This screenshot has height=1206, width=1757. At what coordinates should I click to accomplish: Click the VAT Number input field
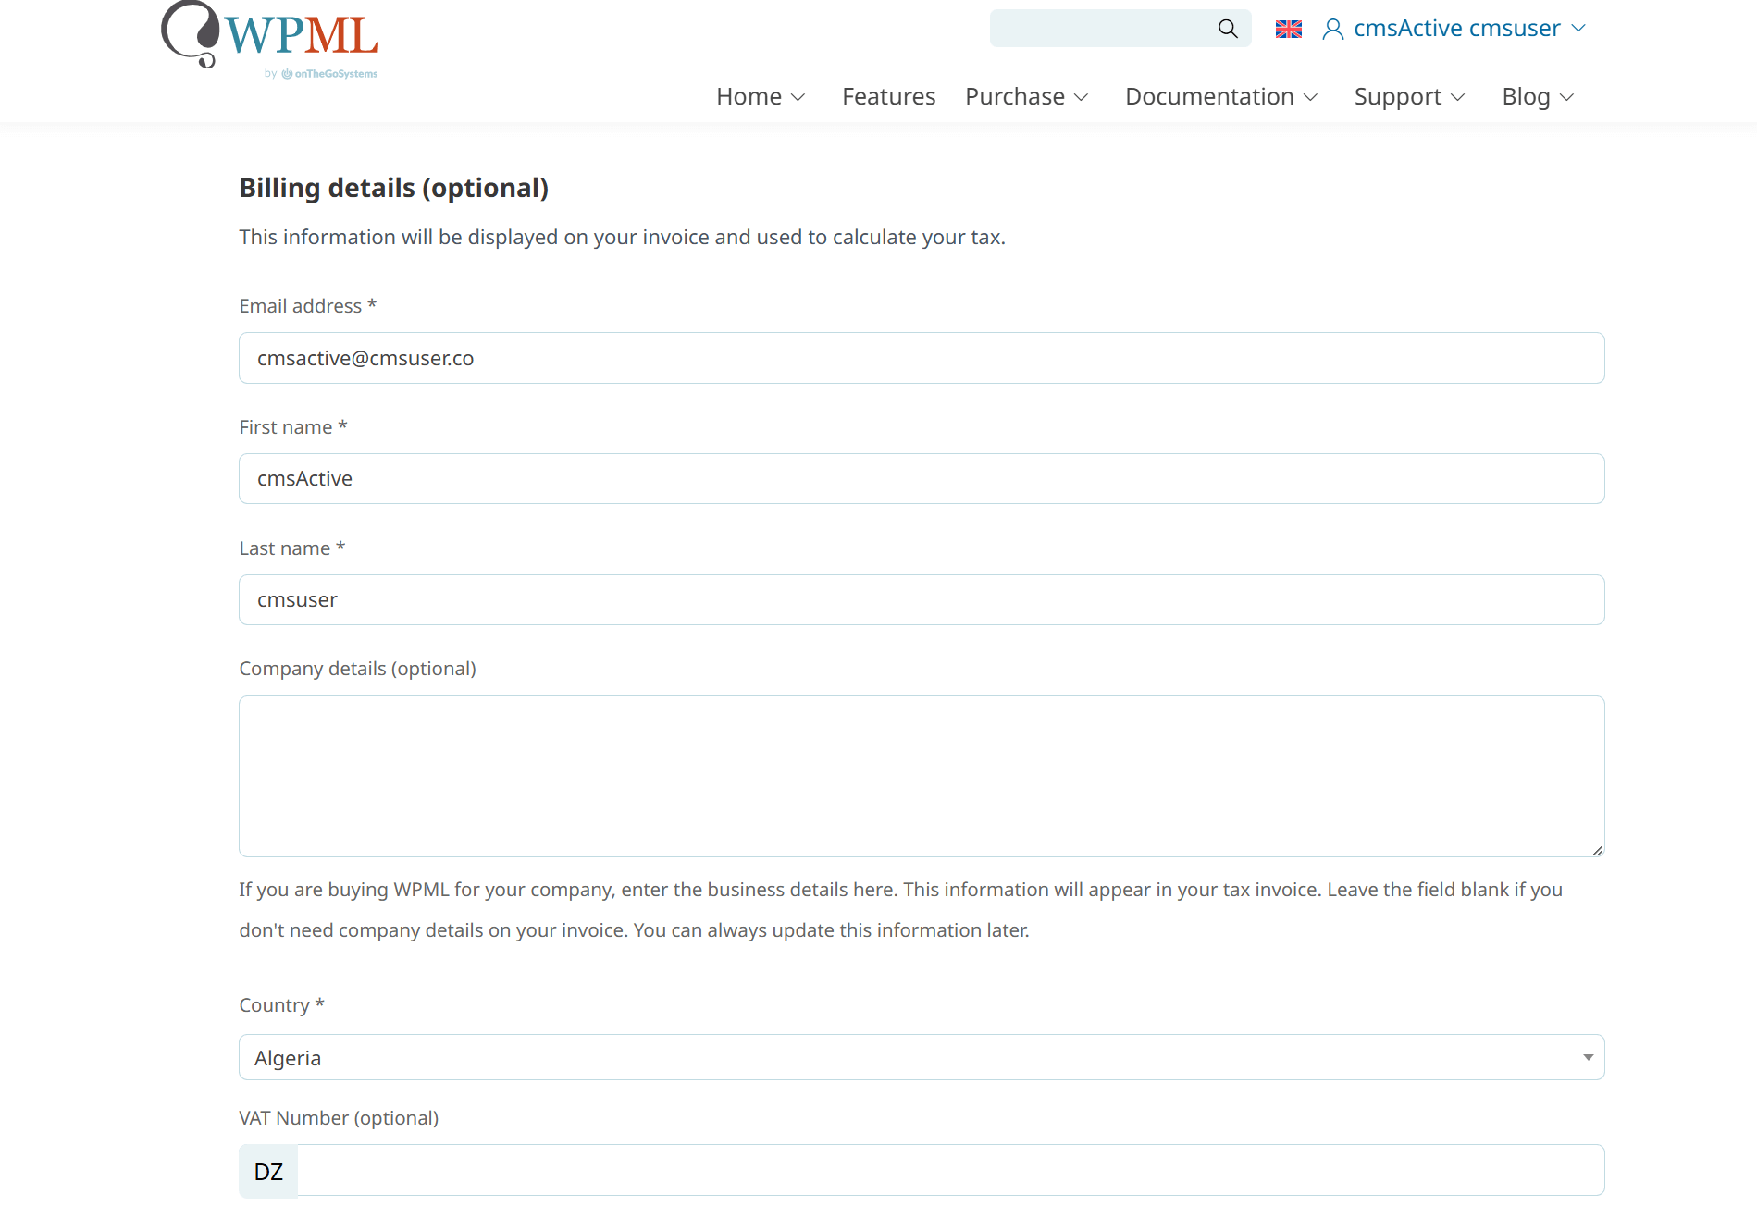pyautogui.click(x=949, y=1171)
